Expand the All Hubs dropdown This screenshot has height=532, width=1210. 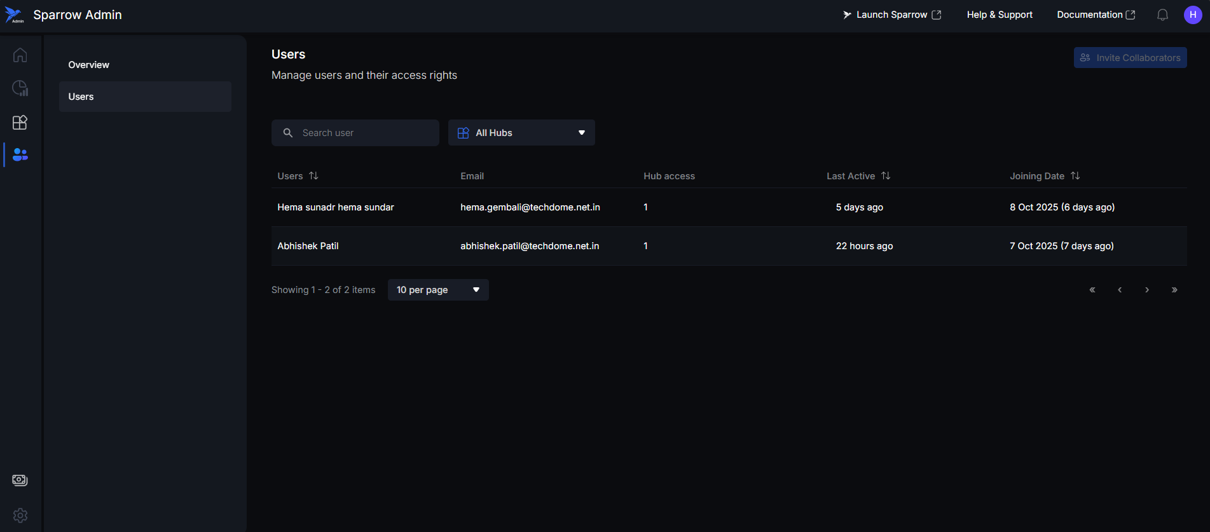tap(521, 133)
